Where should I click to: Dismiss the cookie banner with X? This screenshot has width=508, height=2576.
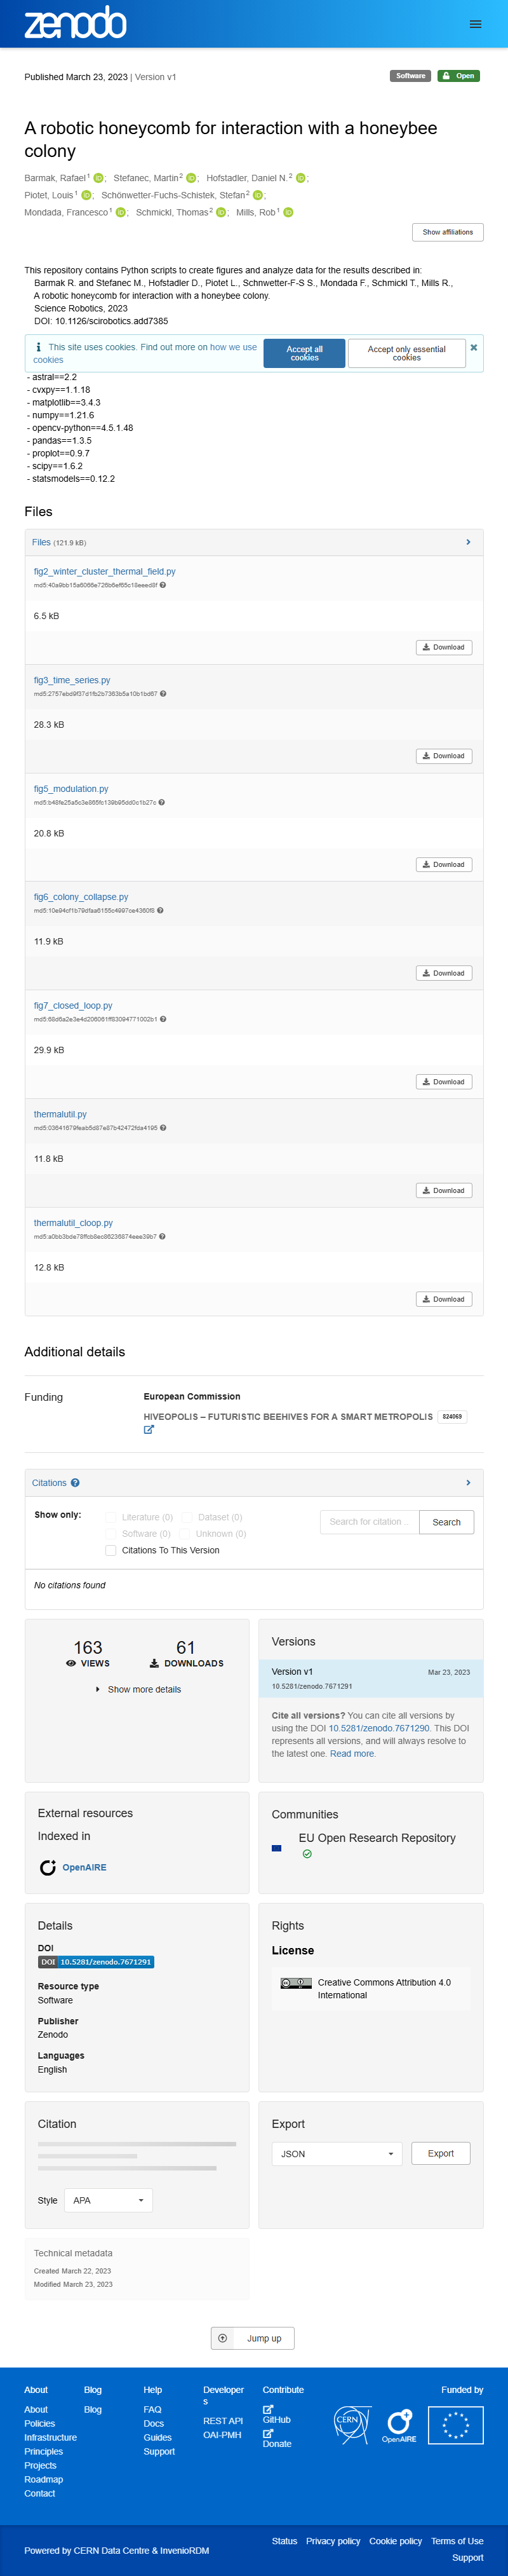pyautogui.click(x=474, y=347)
